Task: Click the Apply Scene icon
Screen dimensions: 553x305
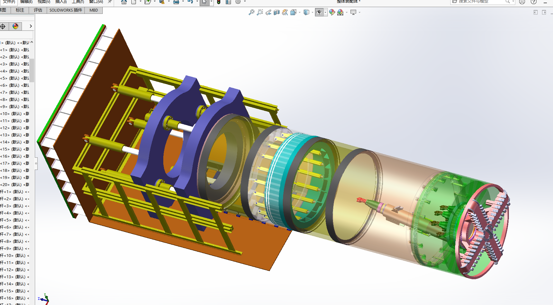Action: pos(340,12)
